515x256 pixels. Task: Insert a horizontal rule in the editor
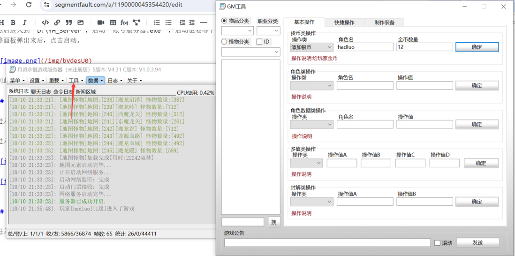204,23
